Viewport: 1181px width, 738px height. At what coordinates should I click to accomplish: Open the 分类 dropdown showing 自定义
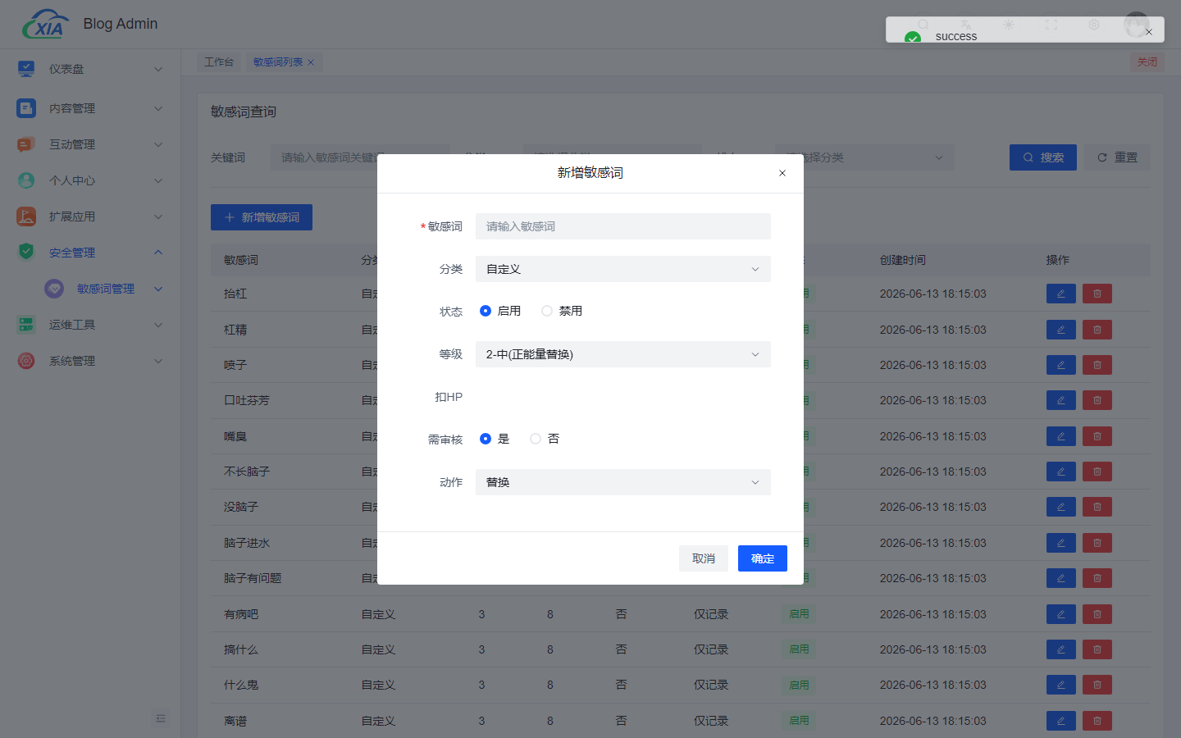tap(623, 269)
